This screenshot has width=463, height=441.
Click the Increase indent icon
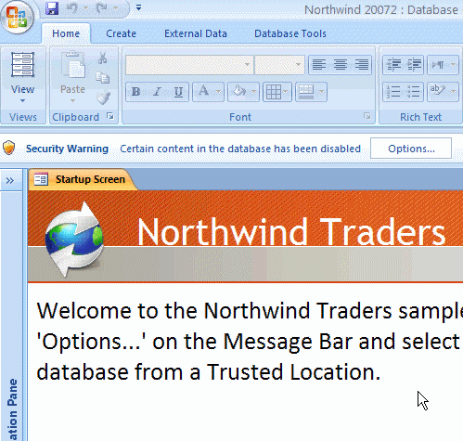pos(414,65)
